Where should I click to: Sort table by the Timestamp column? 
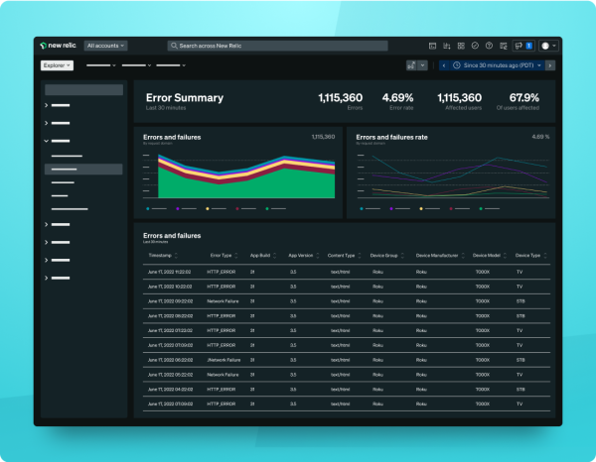tap(161, 256)
